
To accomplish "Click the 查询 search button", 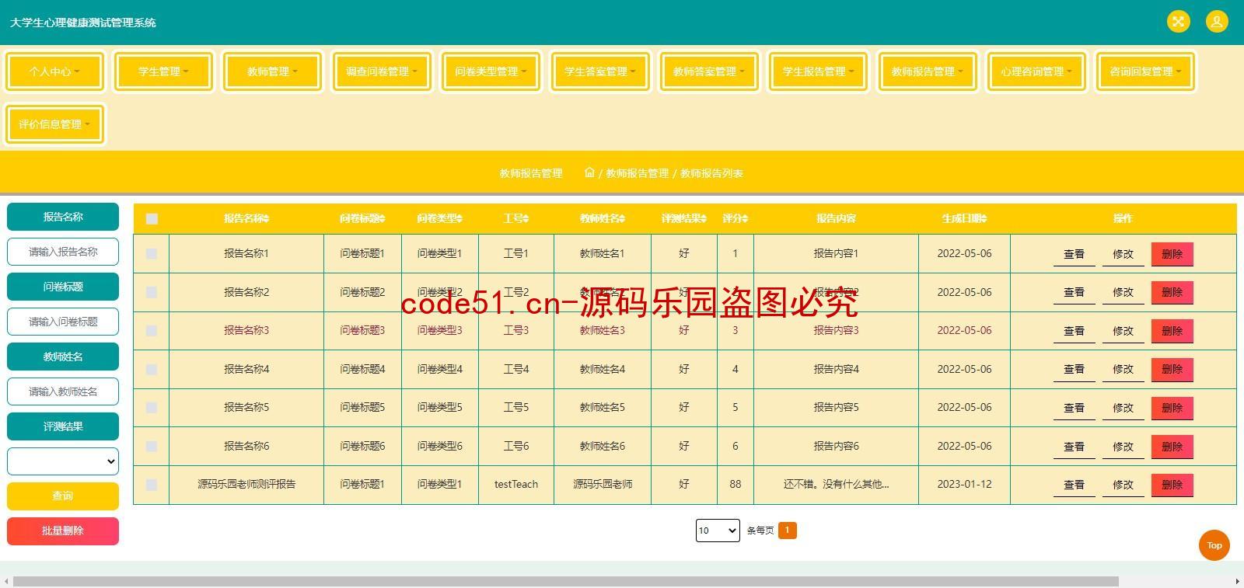I will pyautogui.click(x=63, y=496).
